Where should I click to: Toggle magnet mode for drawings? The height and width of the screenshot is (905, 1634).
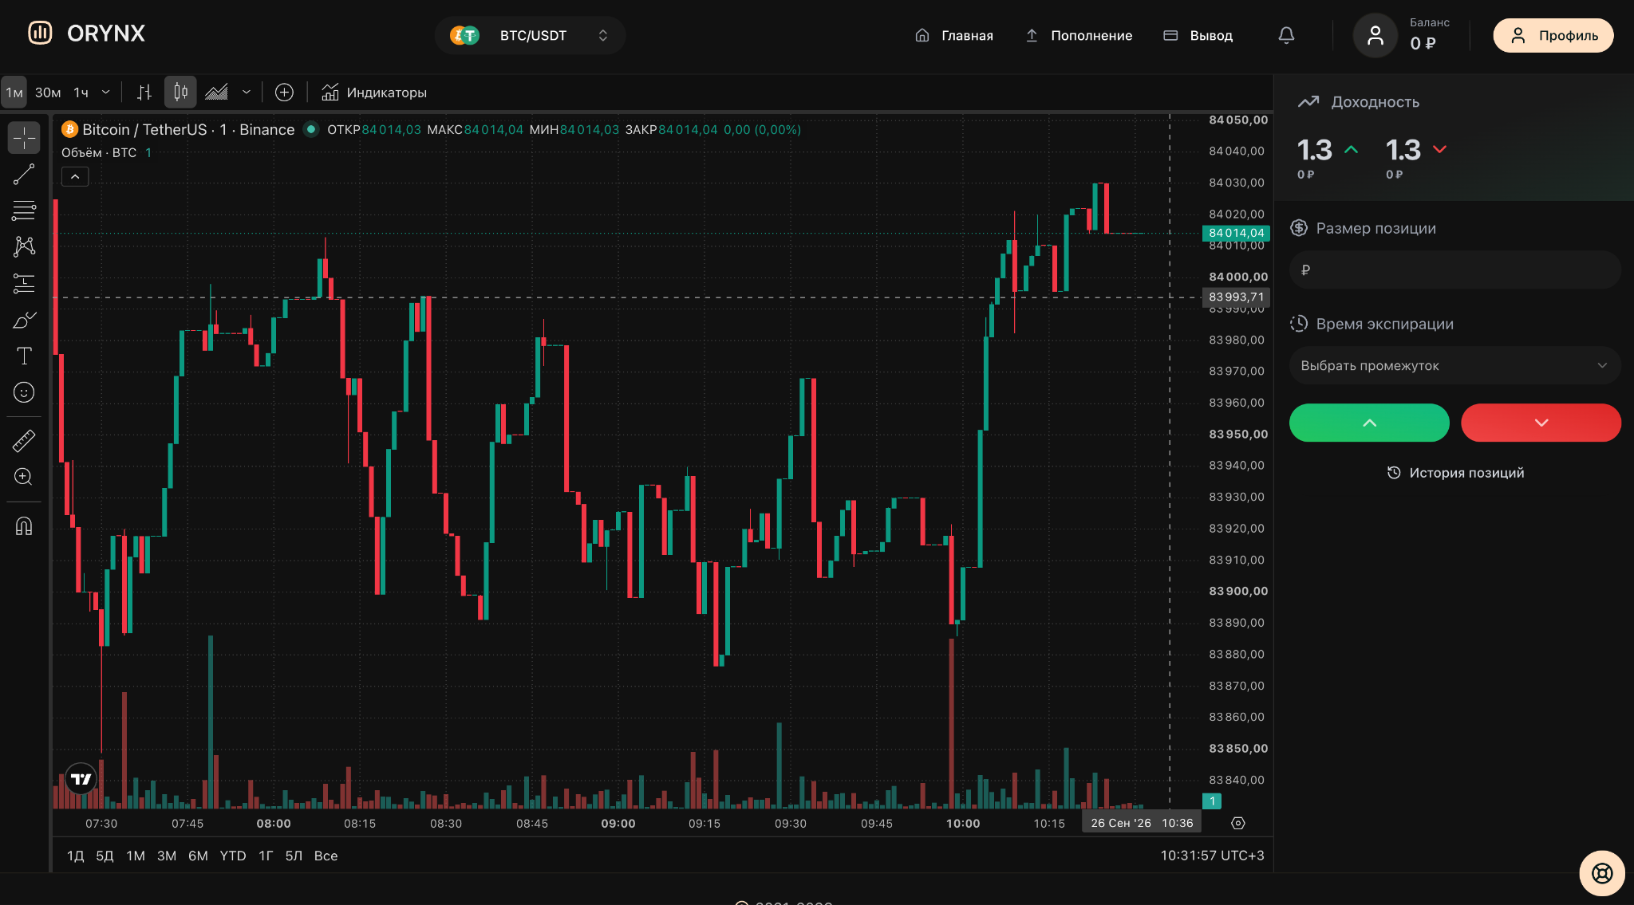(x=24, y=525)
